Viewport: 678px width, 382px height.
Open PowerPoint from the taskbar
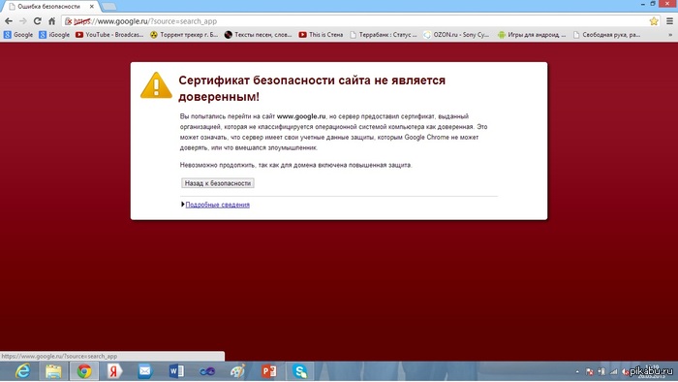coord(268,371)
